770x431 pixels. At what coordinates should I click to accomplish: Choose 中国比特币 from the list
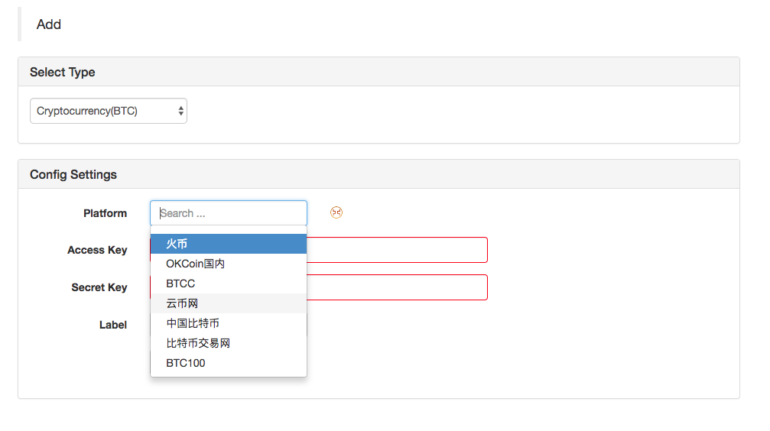point(229,323)
